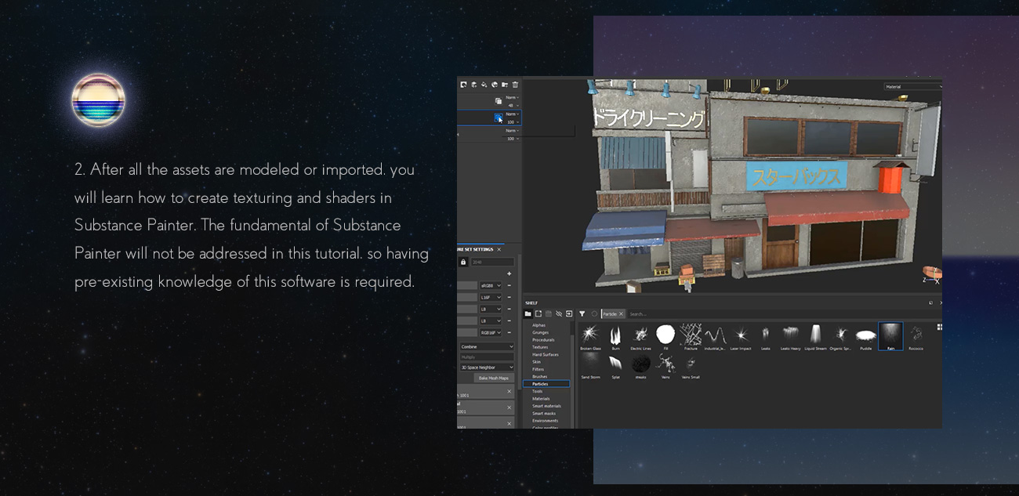1019x496 pixels.
Task: Open the Alphas shelf category
Action: pyautogui.click(x=539, y=325)
